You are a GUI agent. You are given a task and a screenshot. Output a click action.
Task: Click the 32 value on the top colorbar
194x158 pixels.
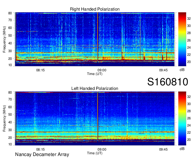pos(189,19)
